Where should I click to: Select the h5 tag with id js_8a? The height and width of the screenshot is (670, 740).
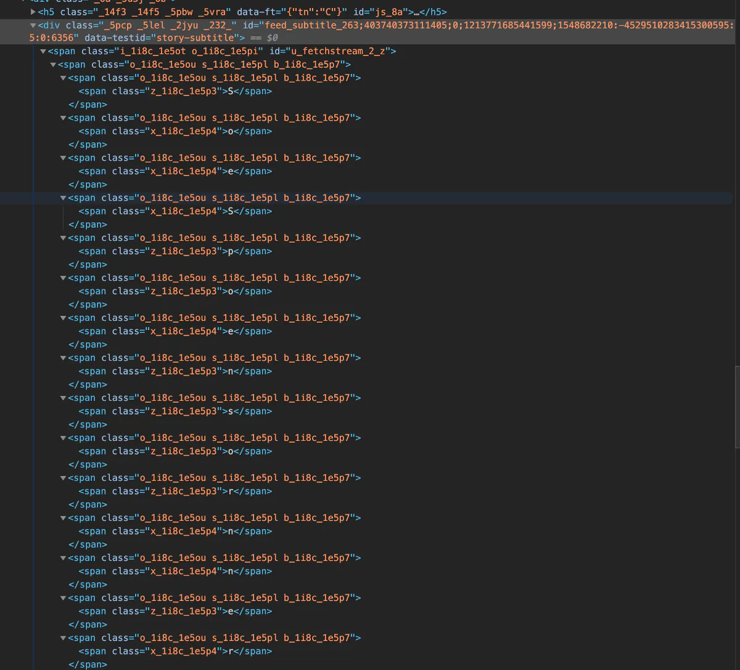(x=242, y=12)
